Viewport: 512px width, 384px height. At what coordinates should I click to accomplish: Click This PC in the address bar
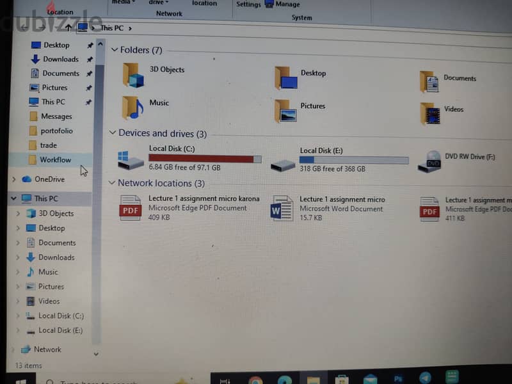(x=111, y=28)
